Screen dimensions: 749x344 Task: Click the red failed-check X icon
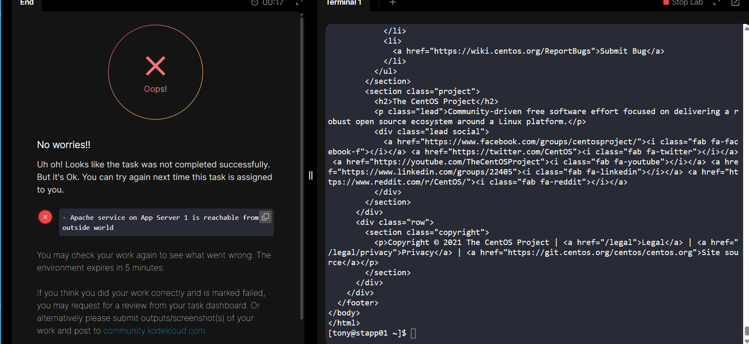click(45, 217)
